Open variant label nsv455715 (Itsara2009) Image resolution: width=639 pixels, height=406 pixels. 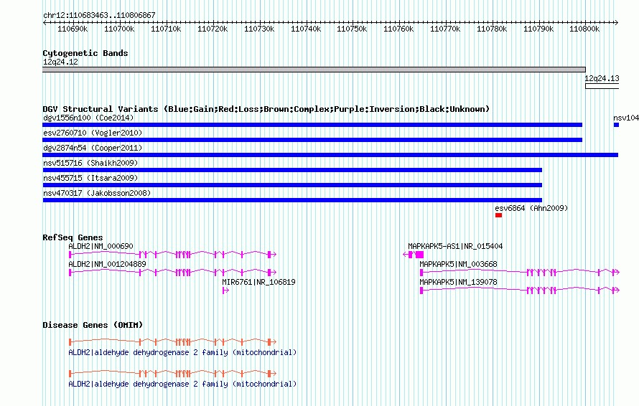[x=90, y=178]
